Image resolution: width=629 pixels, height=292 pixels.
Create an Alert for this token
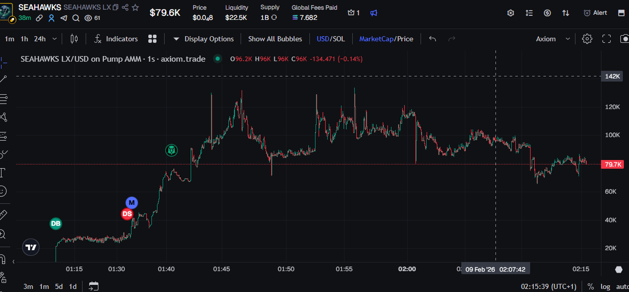coord(595,13)
